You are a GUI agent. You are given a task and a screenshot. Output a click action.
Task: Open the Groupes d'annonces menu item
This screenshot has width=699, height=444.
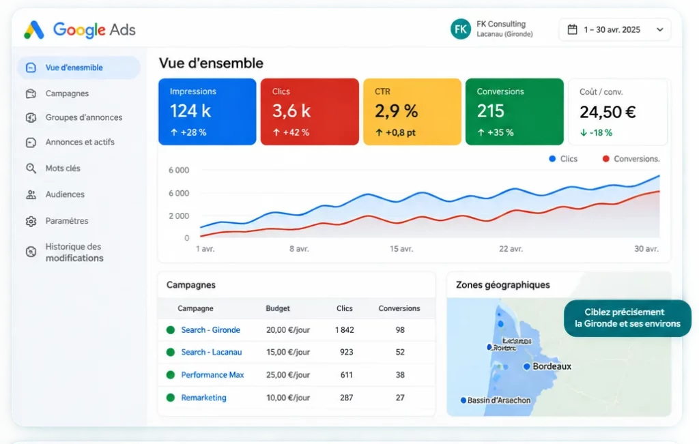click(x=84, y=117)
